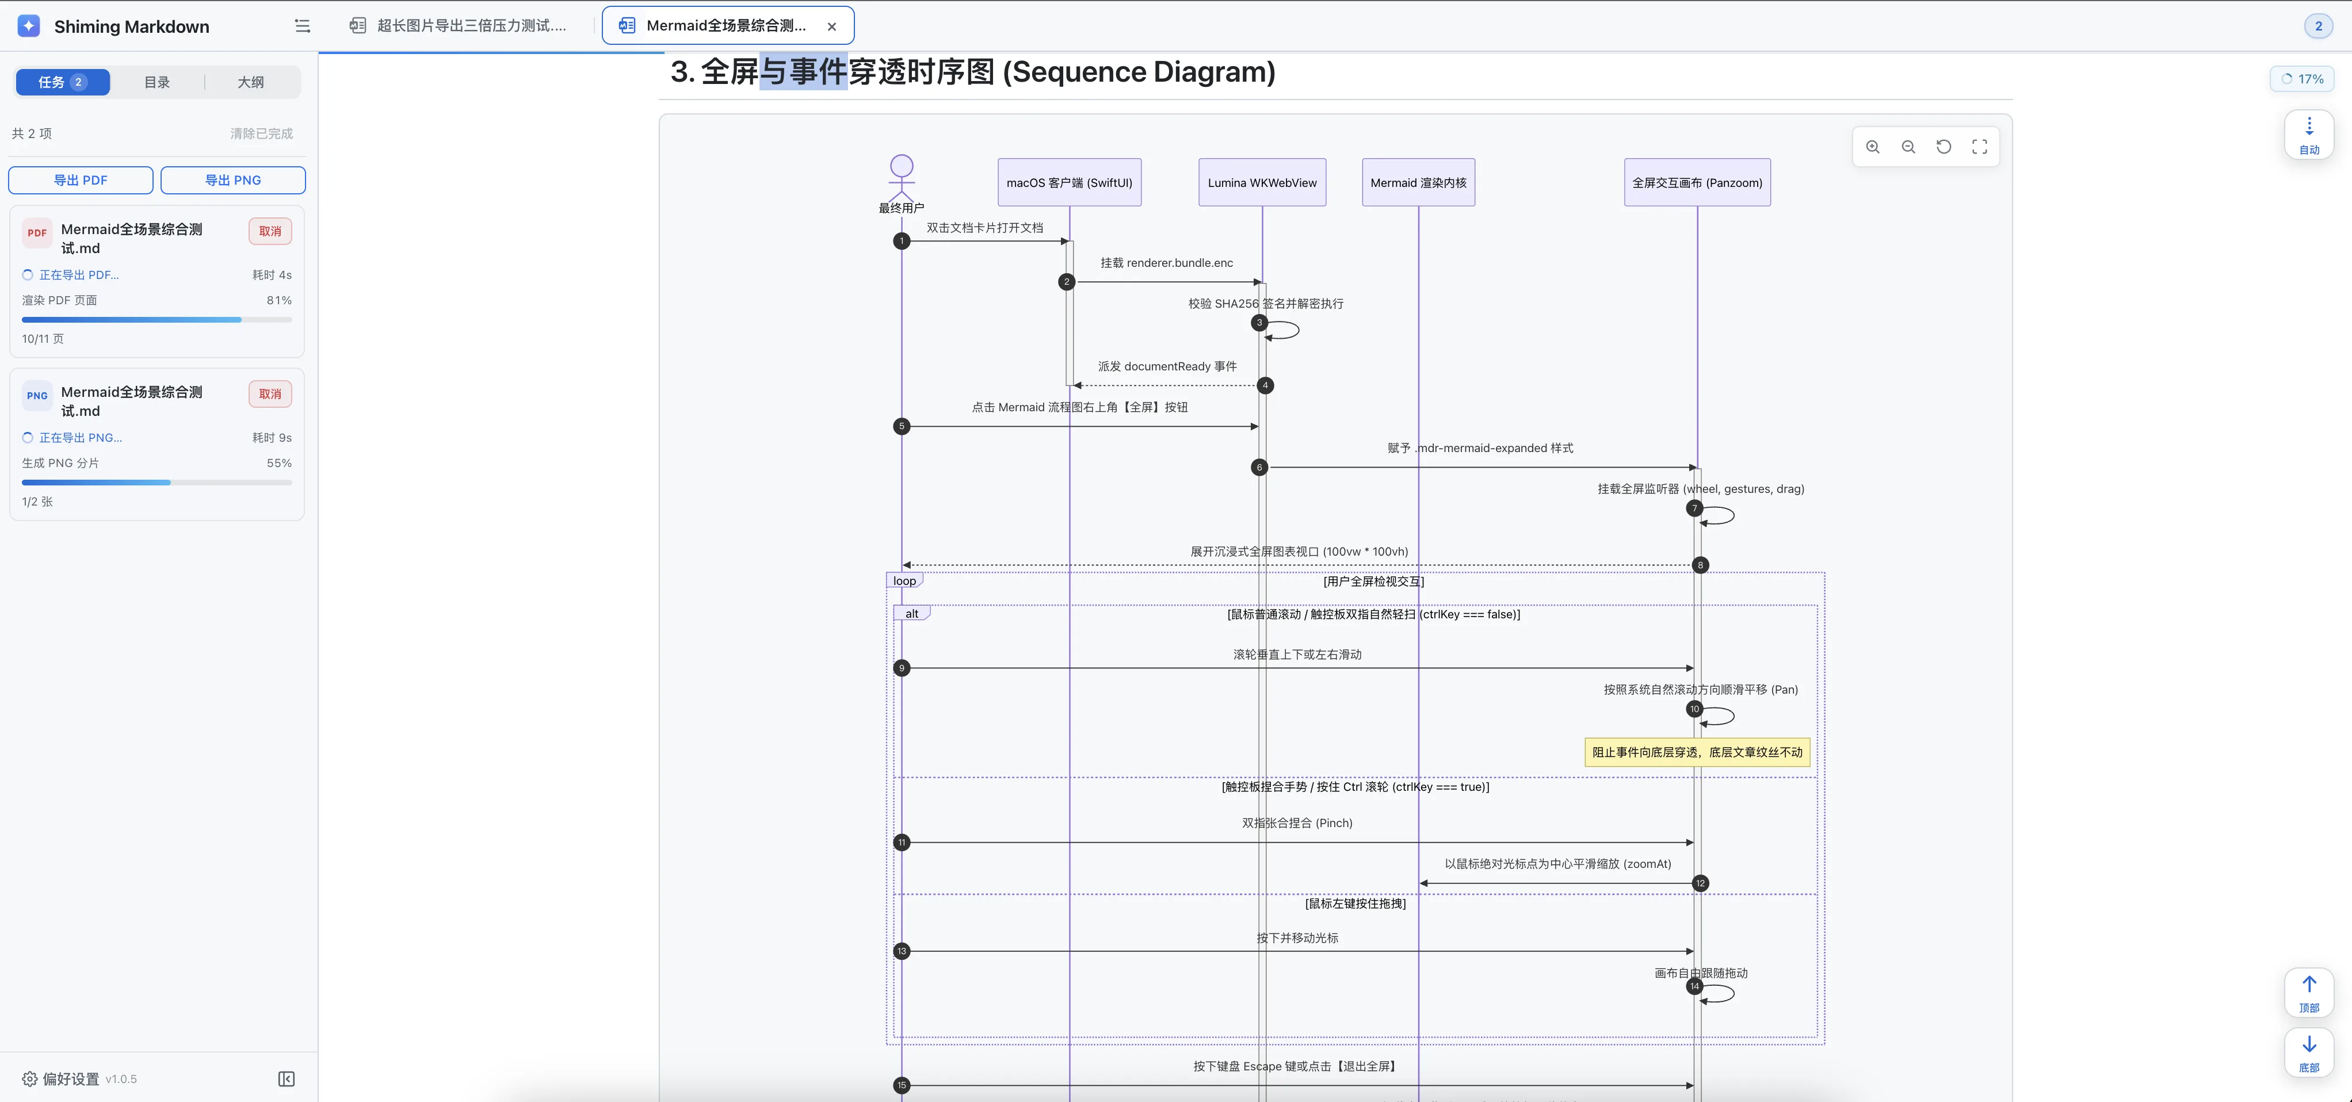Click the Mermaid 渲染内核 participant box
Viewport: 2352px width, 1102px height.
click(x=1418, y=182)
